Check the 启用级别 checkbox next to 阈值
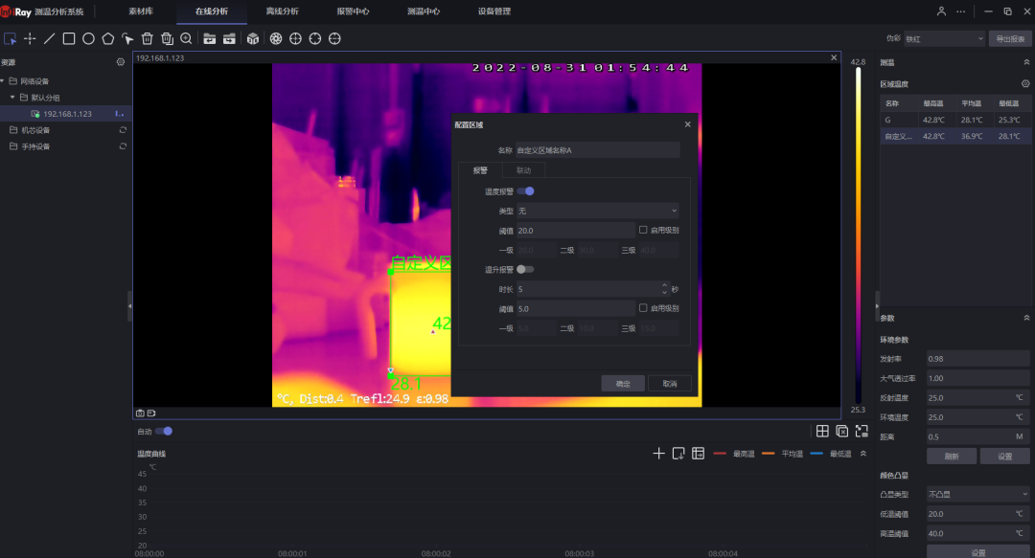Image resolution: width=1035 pixels, height=558 pixels. point(642,228)
